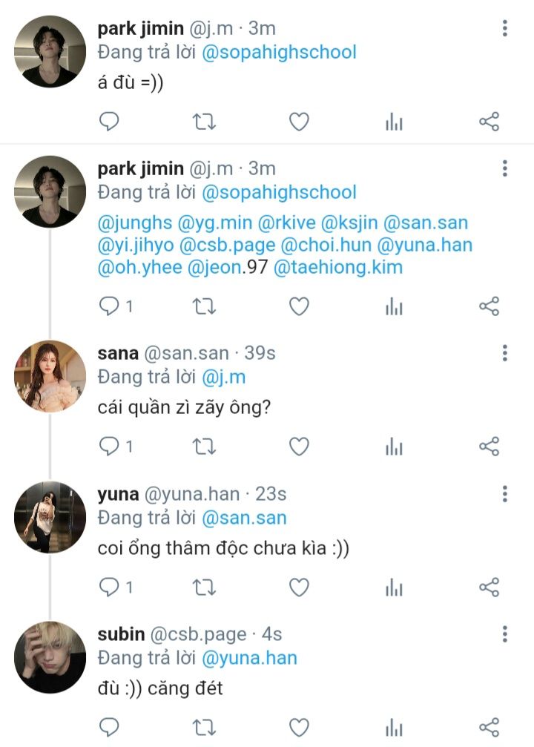534x747 pixels.
Task: View analytics for subin's tweet
Action: click(394, 726)
